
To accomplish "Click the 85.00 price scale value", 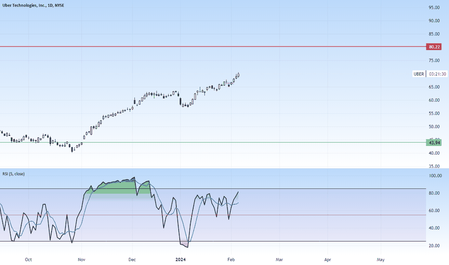I will tap(434, 34).
